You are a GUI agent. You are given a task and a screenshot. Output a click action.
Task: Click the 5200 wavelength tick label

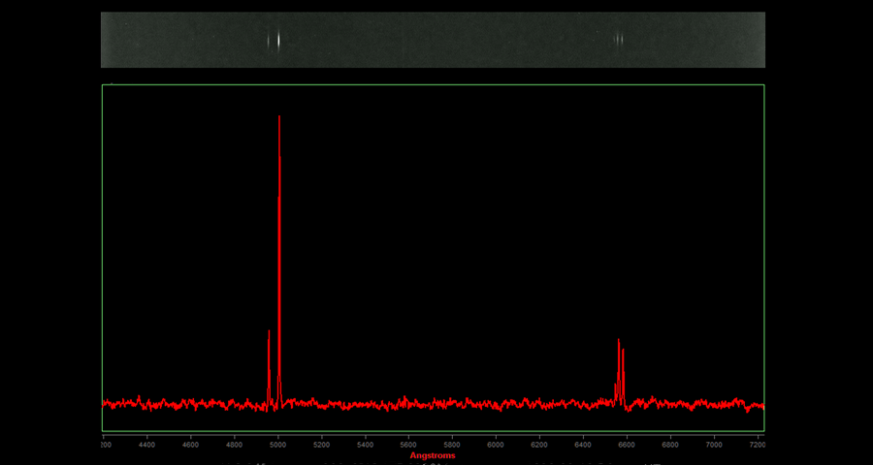tap(321, 445)
